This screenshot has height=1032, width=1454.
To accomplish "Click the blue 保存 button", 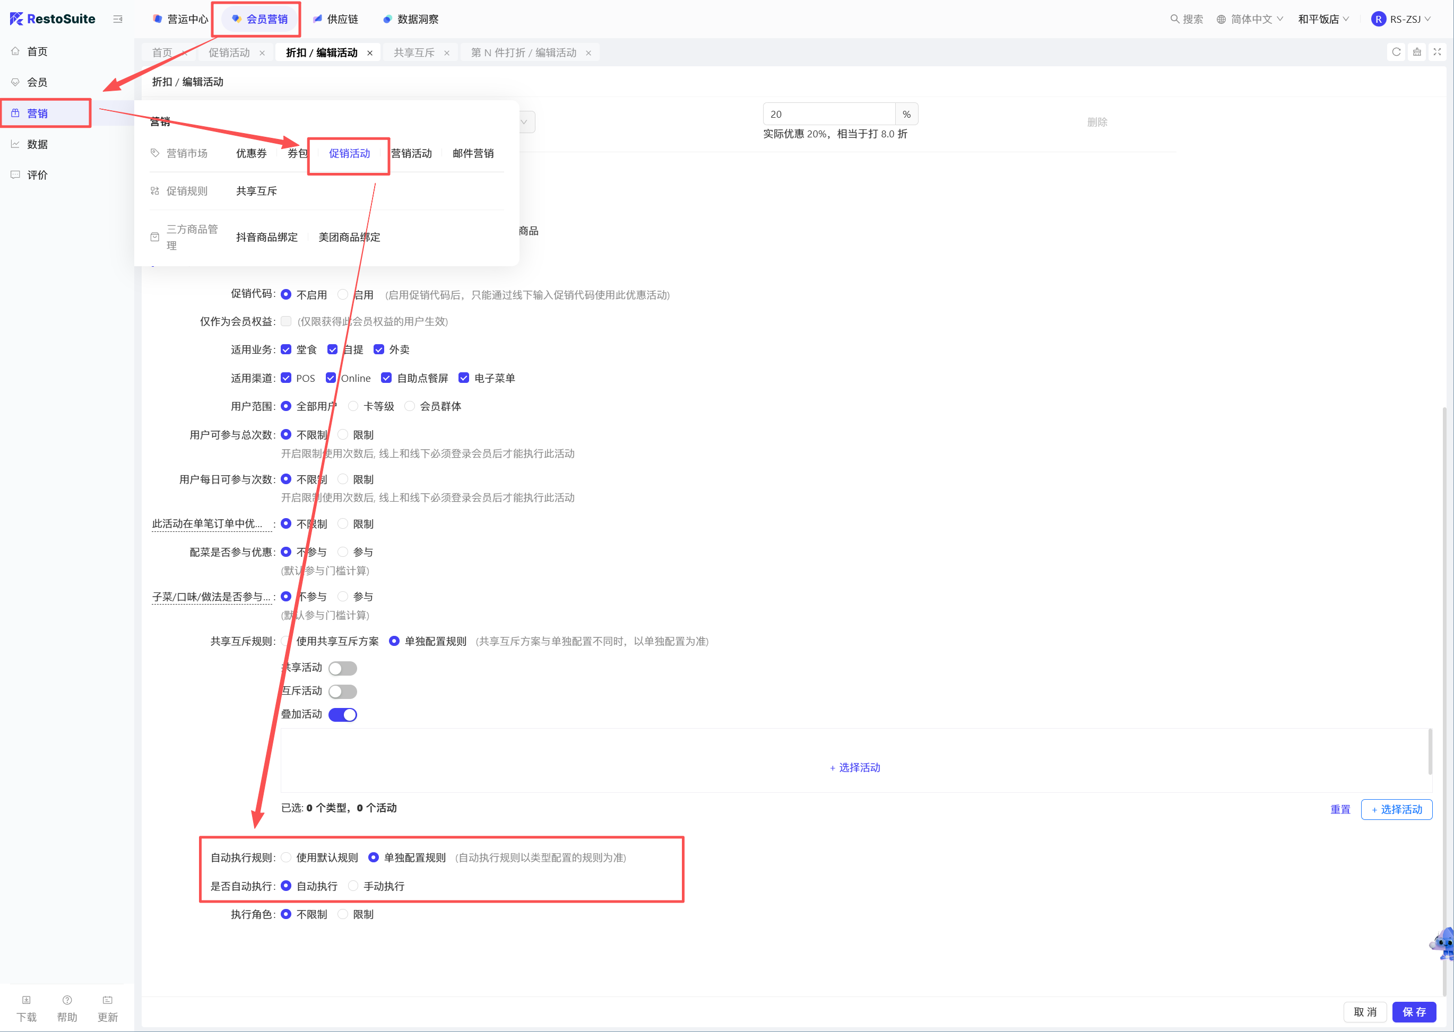I will [x=1414, y=1012].
